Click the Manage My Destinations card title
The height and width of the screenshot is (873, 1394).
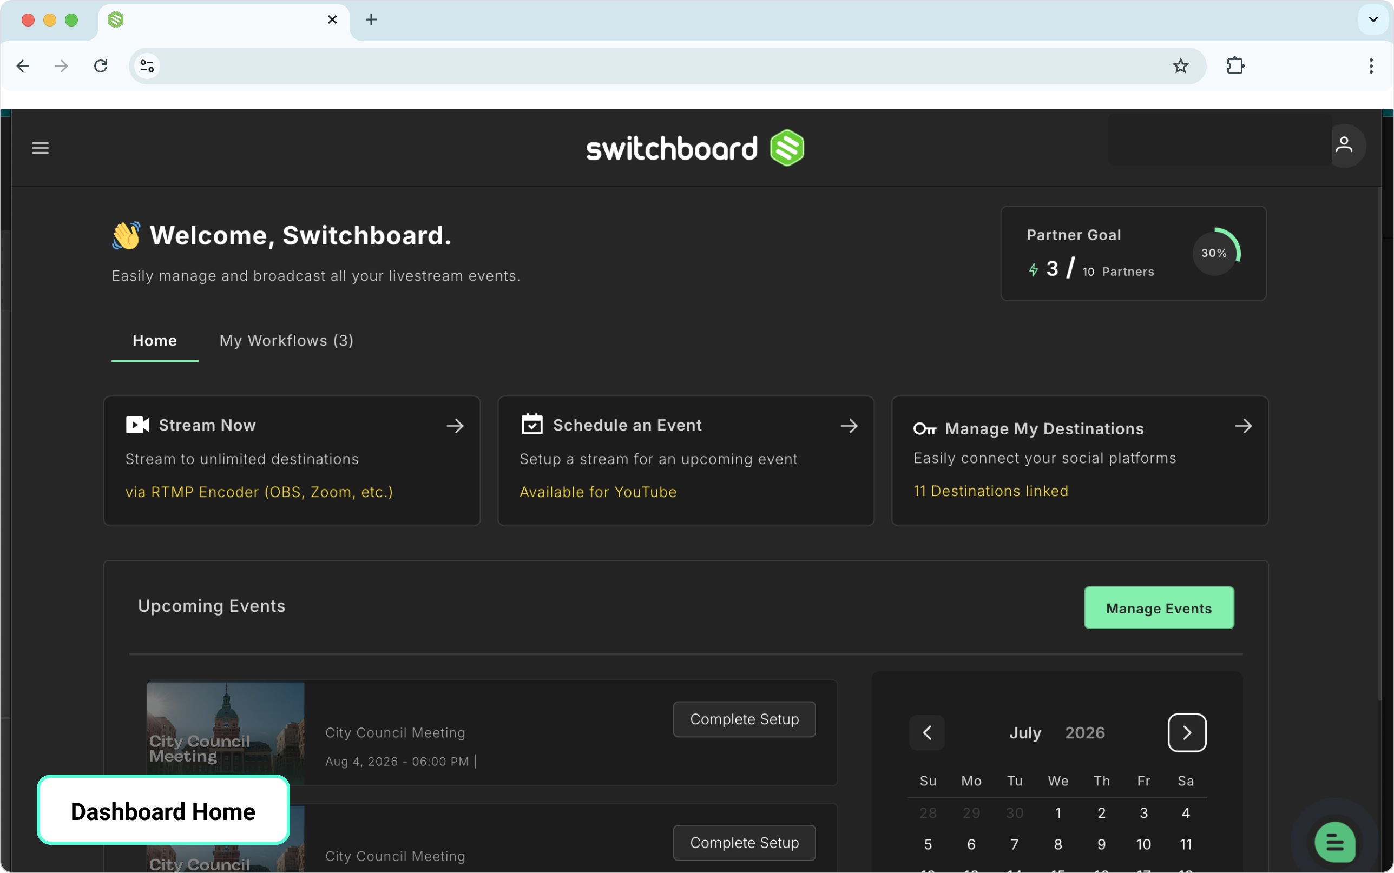pyautogui.click(x=1044, y=428)
